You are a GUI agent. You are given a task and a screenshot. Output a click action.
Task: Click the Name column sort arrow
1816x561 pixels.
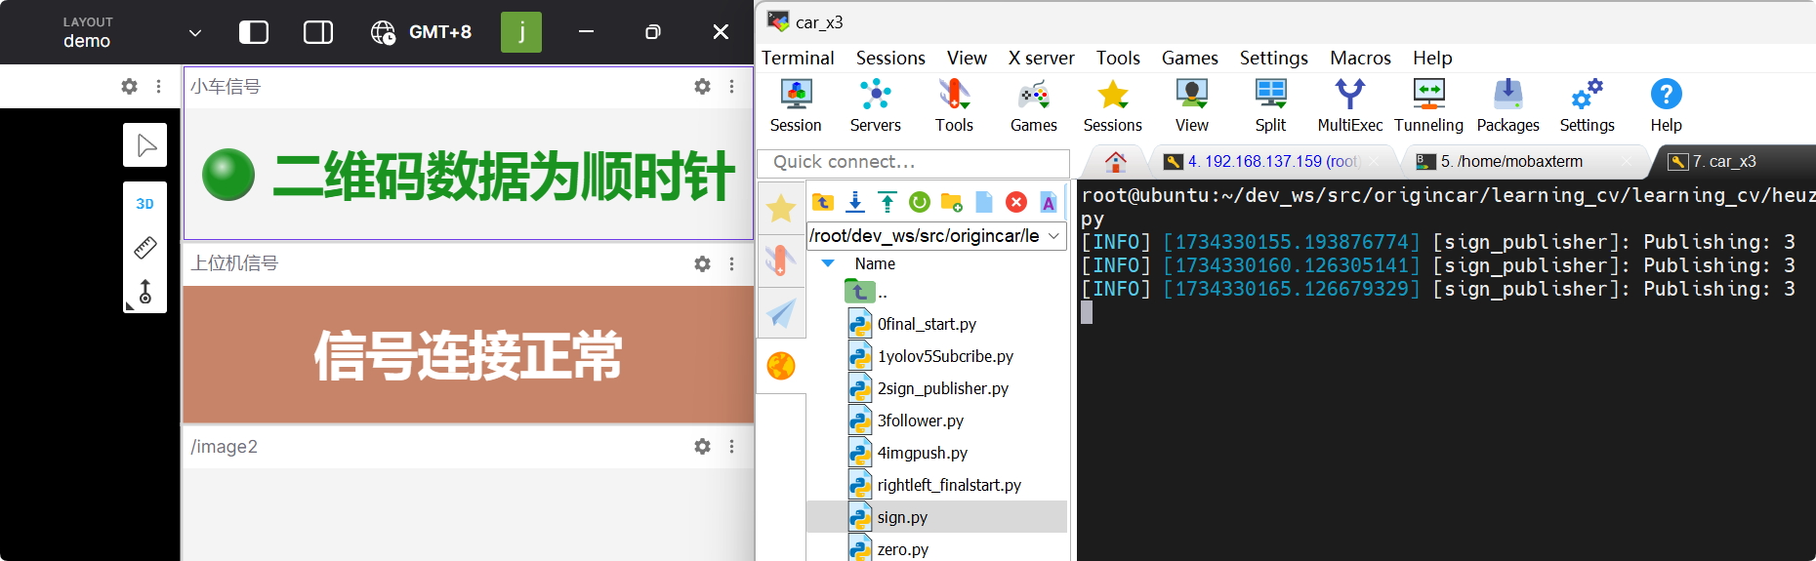click(828, 263)
